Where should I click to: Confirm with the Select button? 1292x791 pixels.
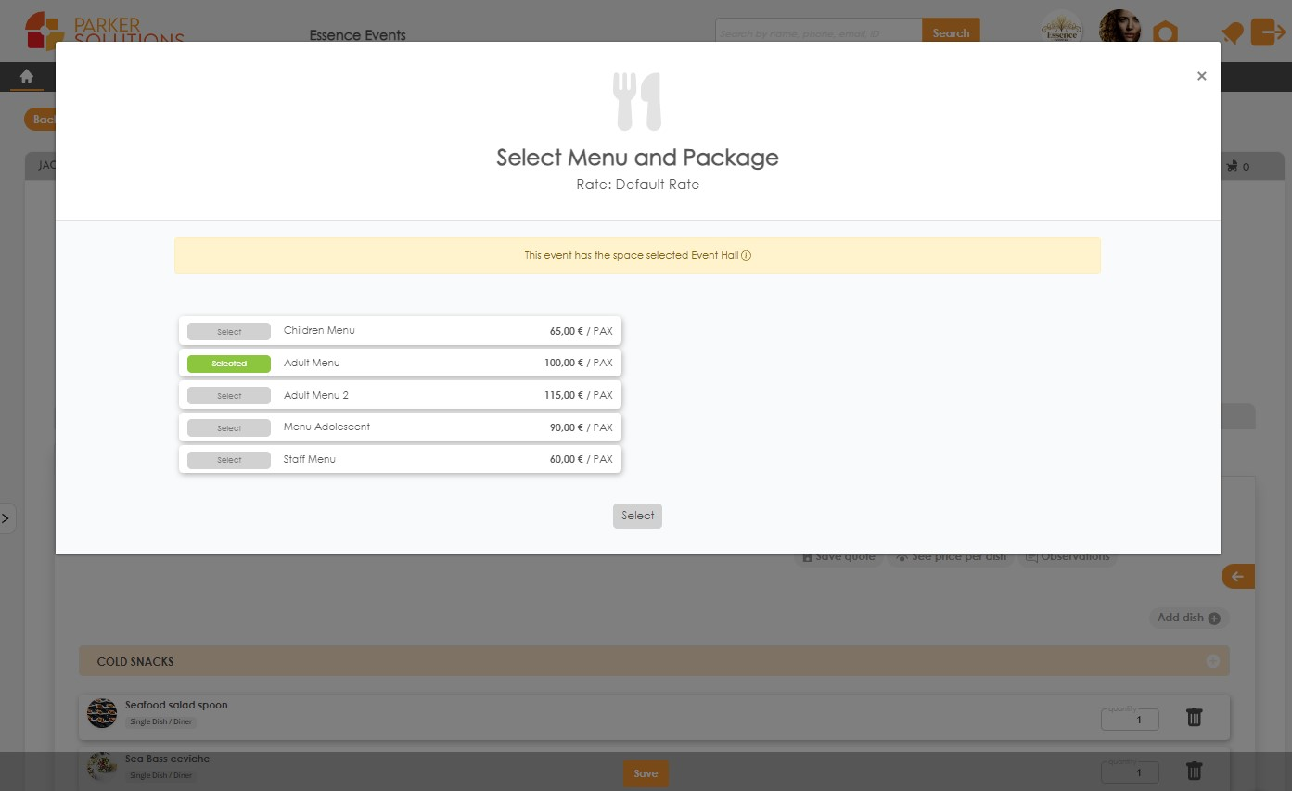tap(637, 516)
